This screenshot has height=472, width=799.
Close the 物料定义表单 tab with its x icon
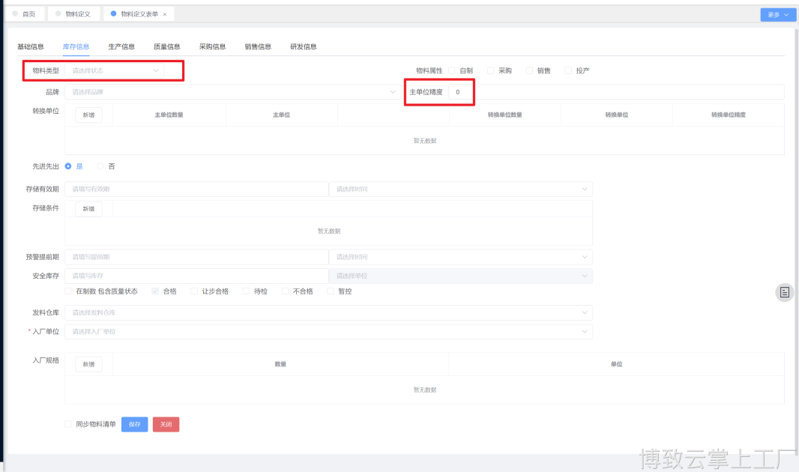(x=165, y=14)
